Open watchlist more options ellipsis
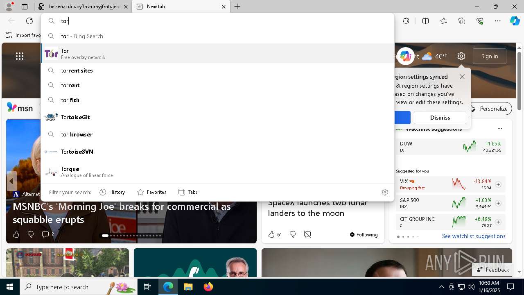Image resolution: width=524 pixels, height=295 pixels. (499, 129)
